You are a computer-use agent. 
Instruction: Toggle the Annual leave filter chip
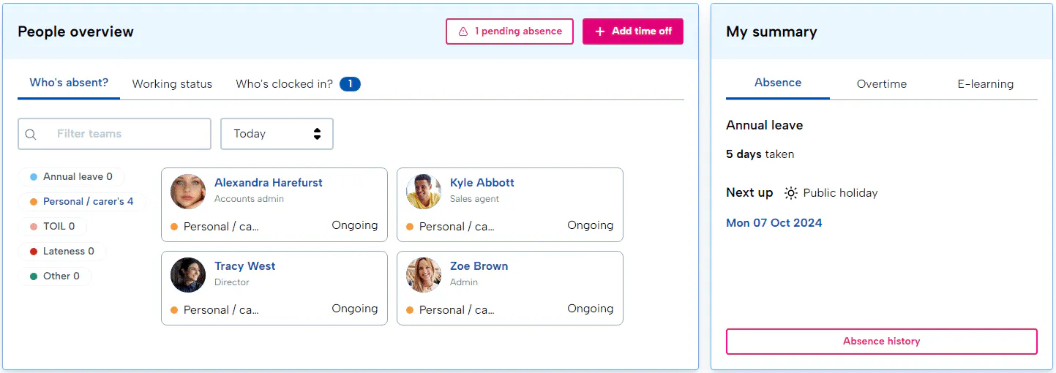tap(71, 177)
